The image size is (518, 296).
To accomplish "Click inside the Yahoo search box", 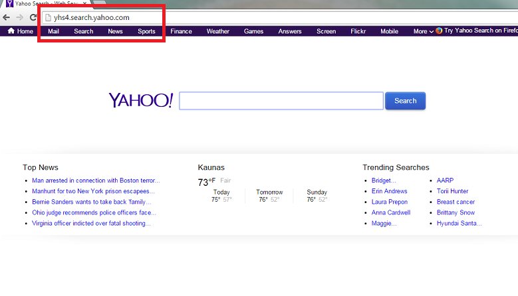I will (281, 101).
